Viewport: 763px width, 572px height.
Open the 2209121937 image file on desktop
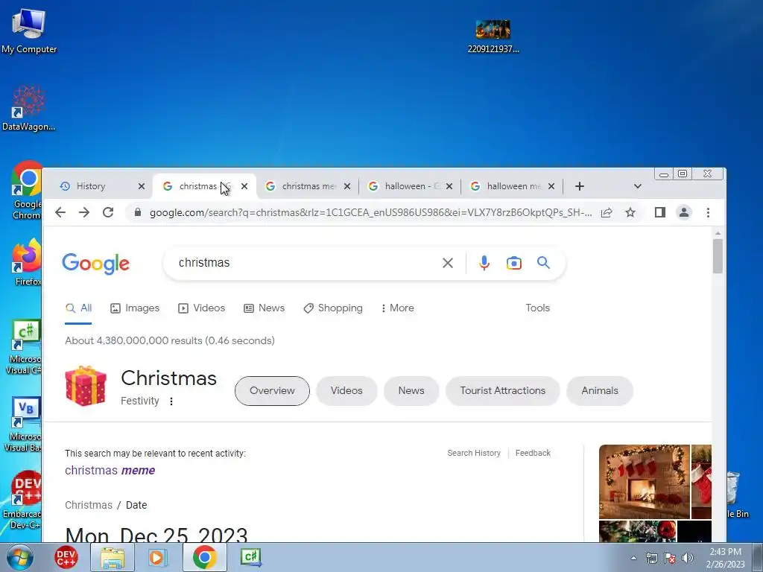tap(493, 36)
